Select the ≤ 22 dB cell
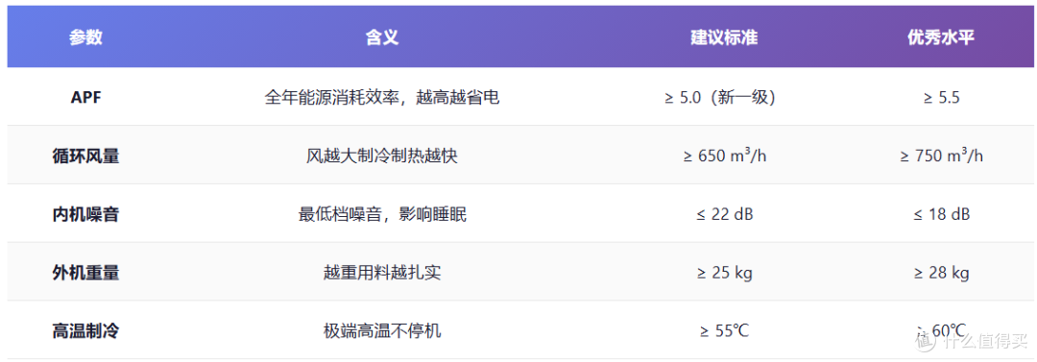Viewport: 1037px width, 362px height. pyautogui.click(x=724, y=214)
